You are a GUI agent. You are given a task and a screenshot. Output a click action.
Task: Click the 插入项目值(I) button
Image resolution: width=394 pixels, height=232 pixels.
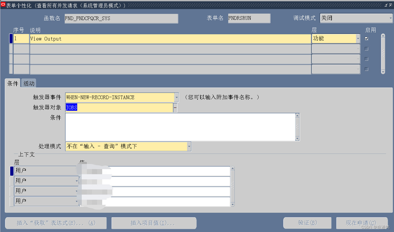point(154,223)
